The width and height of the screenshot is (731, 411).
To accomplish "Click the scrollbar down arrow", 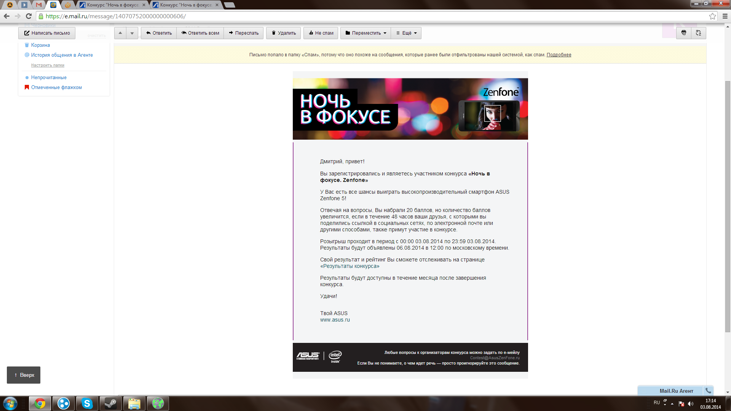I will (728, 392).
